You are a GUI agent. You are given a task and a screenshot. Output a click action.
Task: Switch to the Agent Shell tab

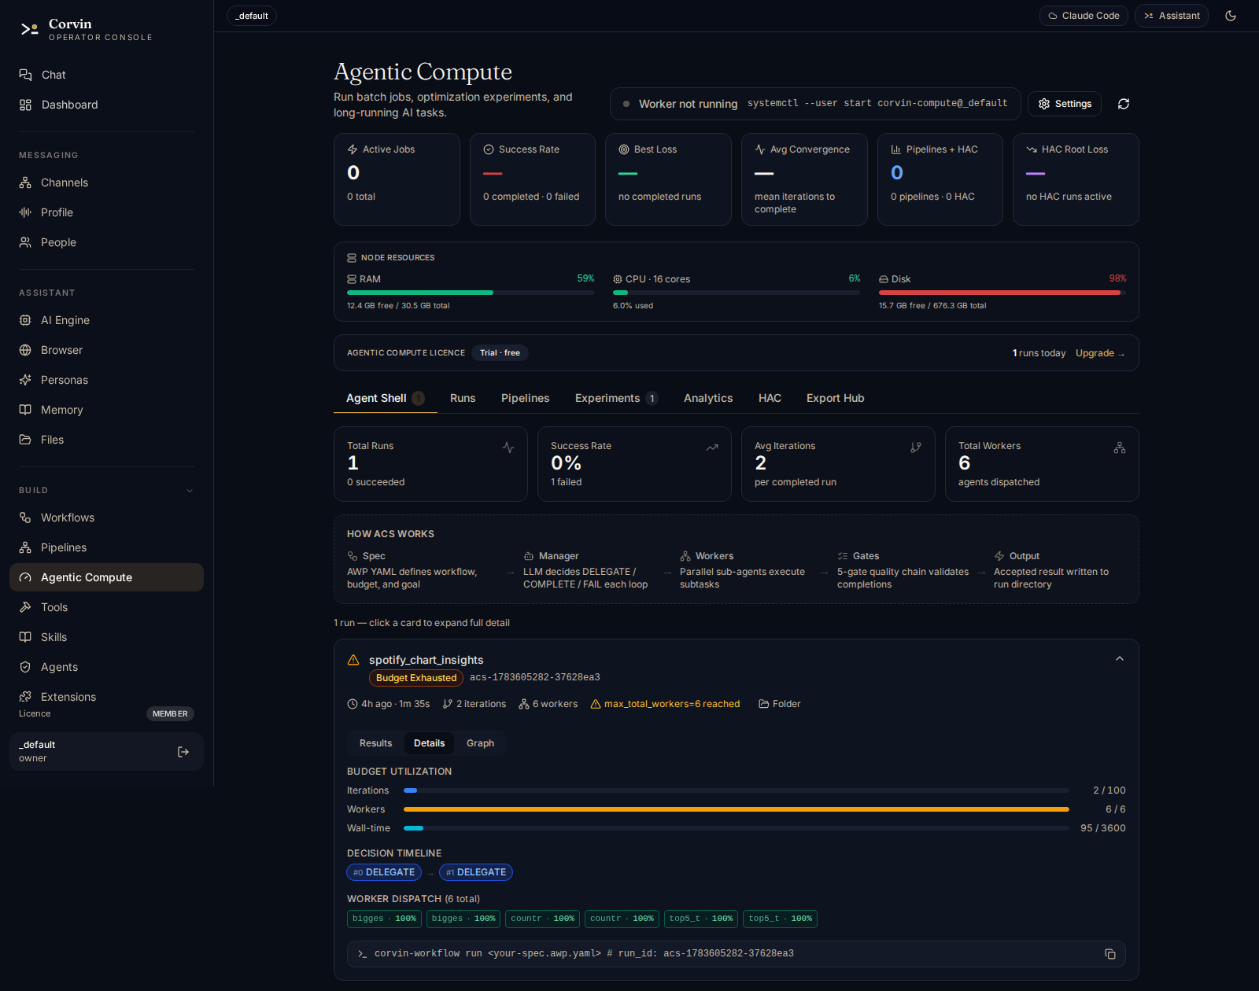(x=385, y=398)
